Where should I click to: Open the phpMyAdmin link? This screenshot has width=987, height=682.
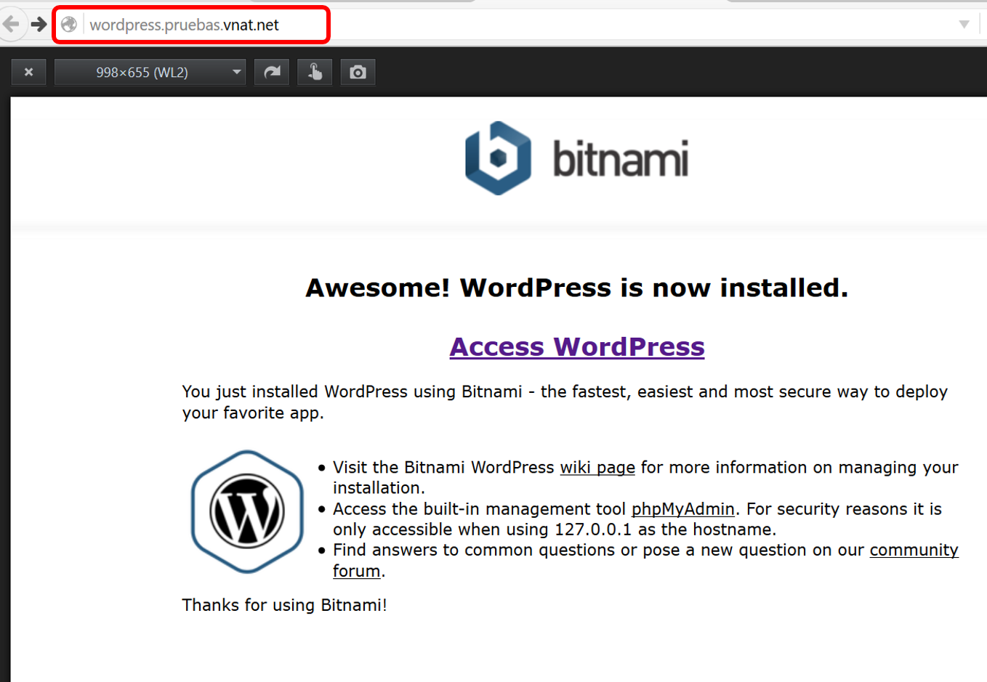tap(683, 509)
